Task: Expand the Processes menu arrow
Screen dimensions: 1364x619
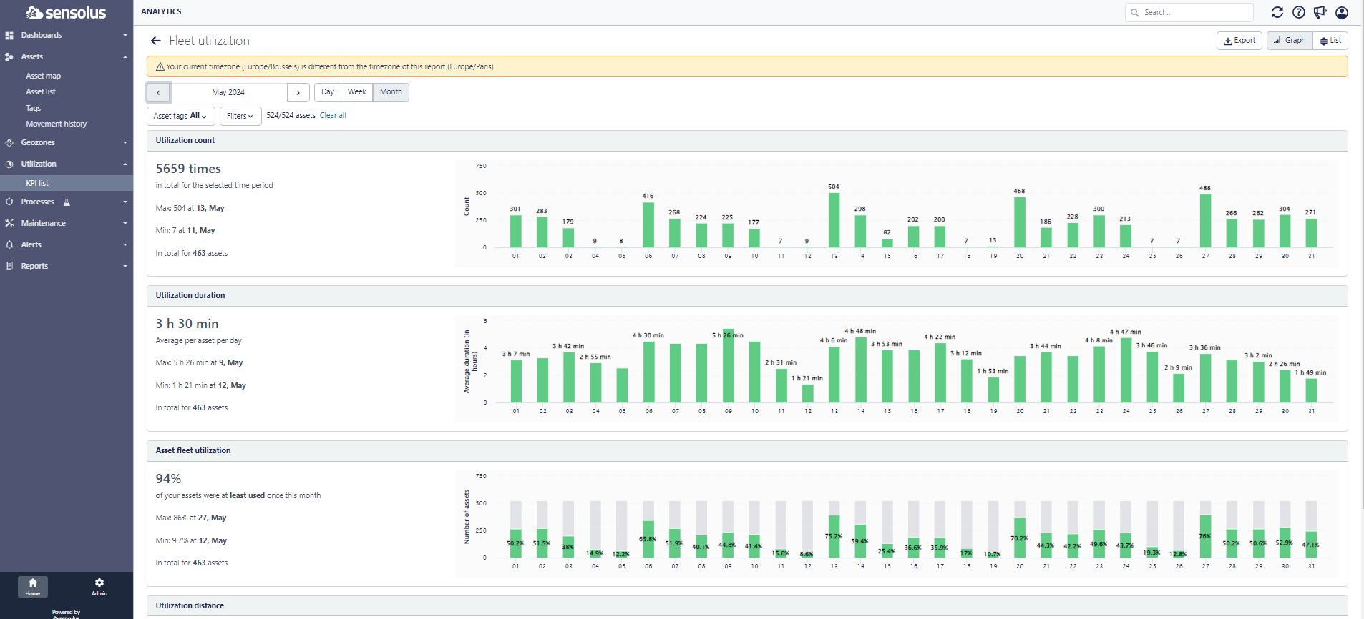Action: point(125,202)
